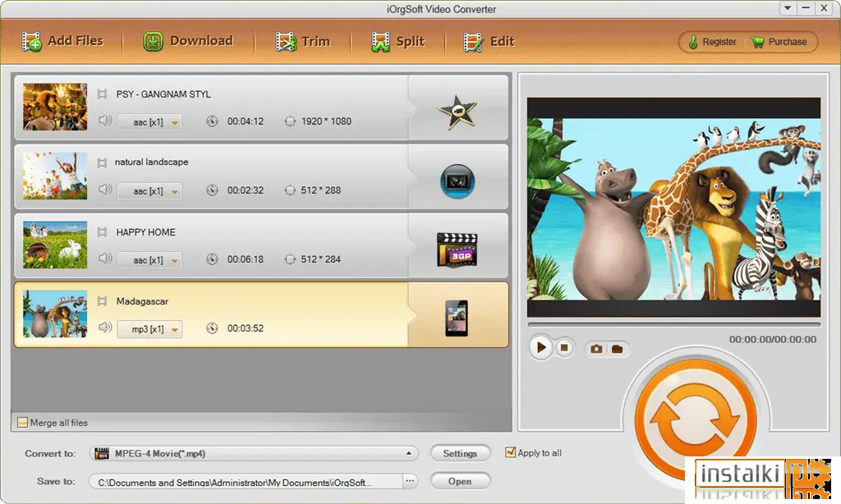
Task: Select the Trim tool
Action: [x=302, y=41]
